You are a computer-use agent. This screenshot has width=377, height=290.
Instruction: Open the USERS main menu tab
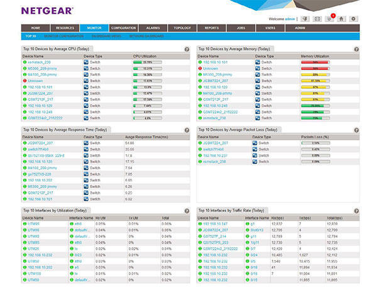270,28
